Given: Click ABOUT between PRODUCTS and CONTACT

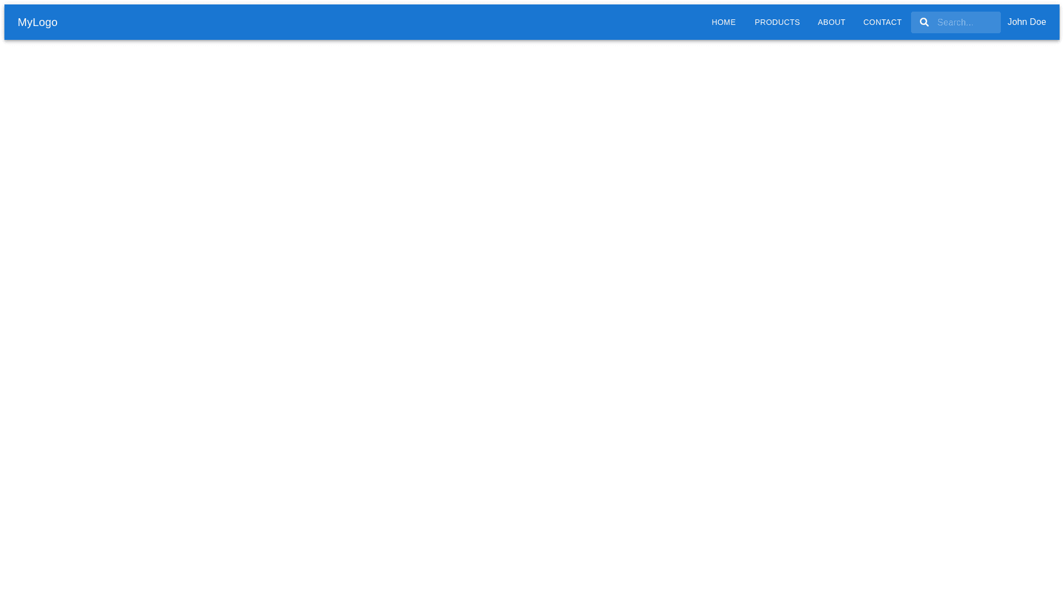Looking at the screenshot, I should [x=831, y=23].
